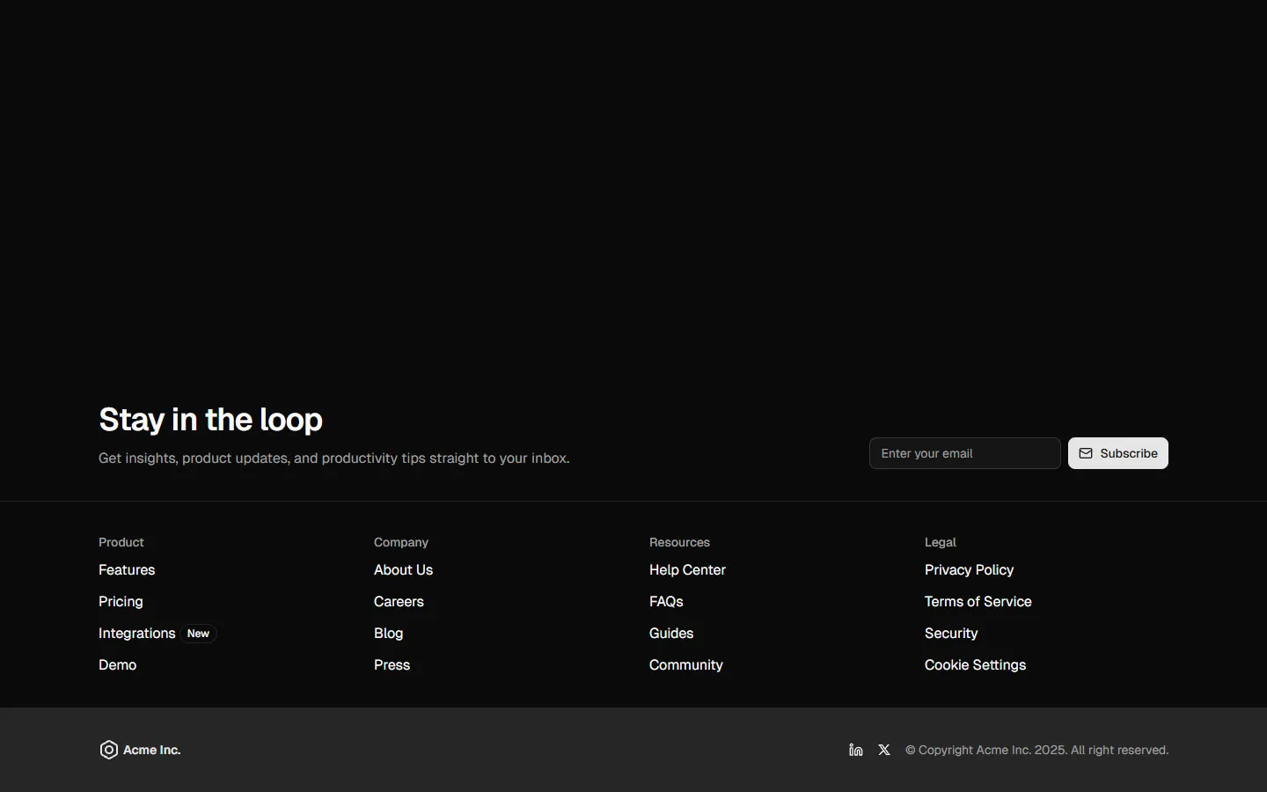Click the X social media icon

(883, 750)
